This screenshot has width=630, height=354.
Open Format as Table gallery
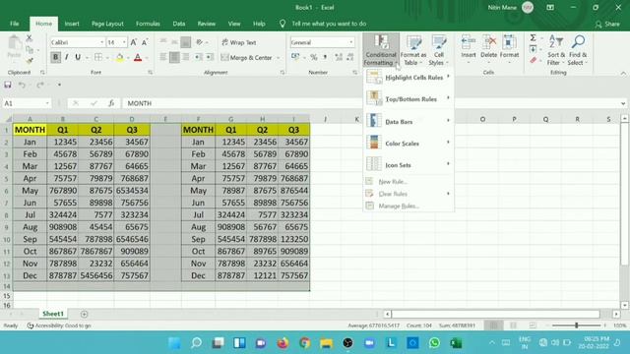click(413, 50)
